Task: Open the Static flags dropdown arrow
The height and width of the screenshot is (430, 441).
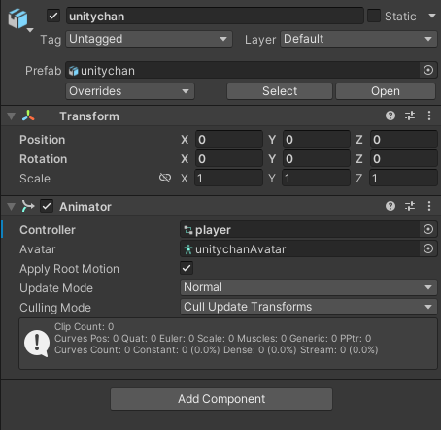Action: click(432, 16)
